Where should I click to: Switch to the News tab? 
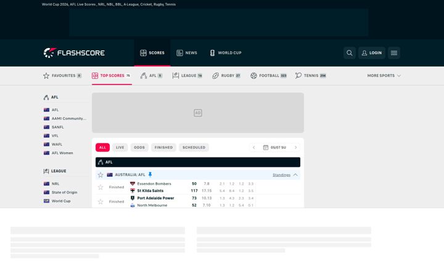pos(187,53)
